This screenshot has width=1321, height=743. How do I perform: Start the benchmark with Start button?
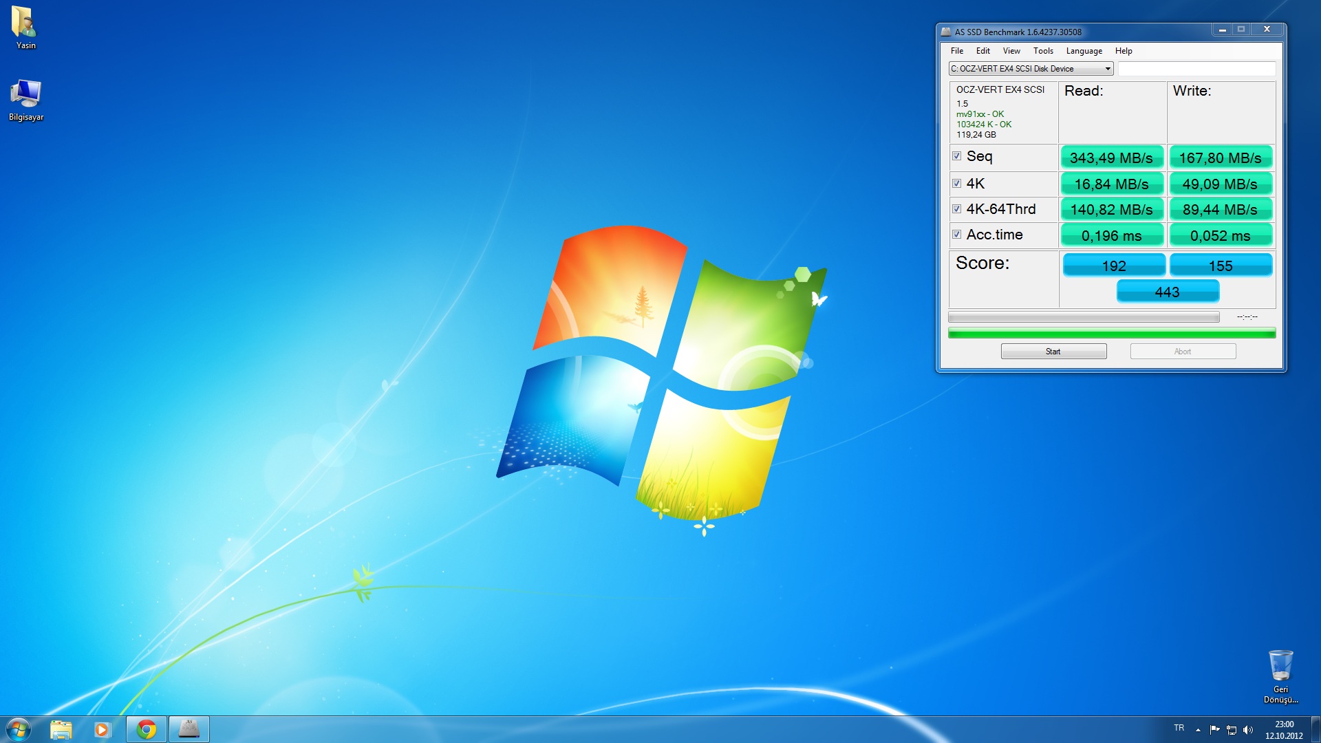1053,352
